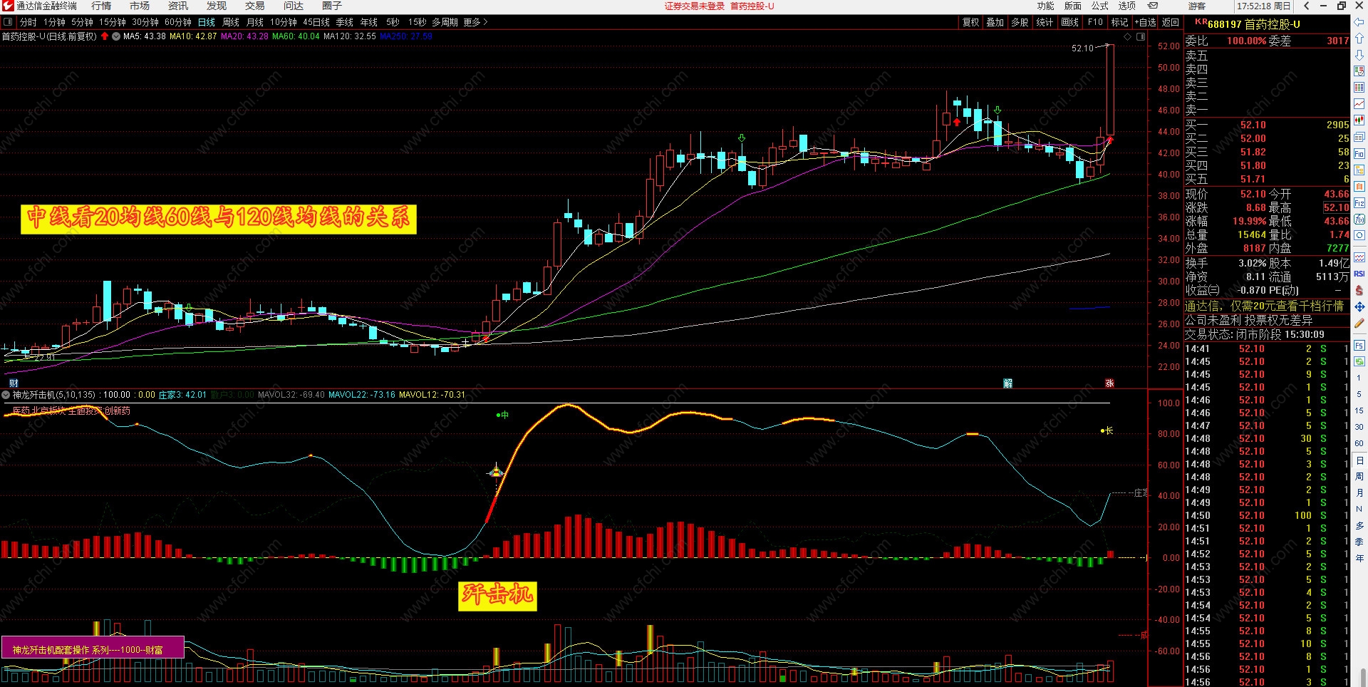Open the 交易 menu
The width and height of the screenshot is (1368, 687).
(x=255, y=6)
